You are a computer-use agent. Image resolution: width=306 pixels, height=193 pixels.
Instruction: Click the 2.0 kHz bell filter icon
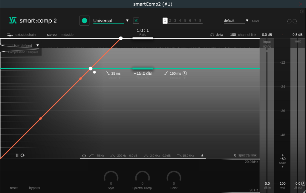click(146, 156)
